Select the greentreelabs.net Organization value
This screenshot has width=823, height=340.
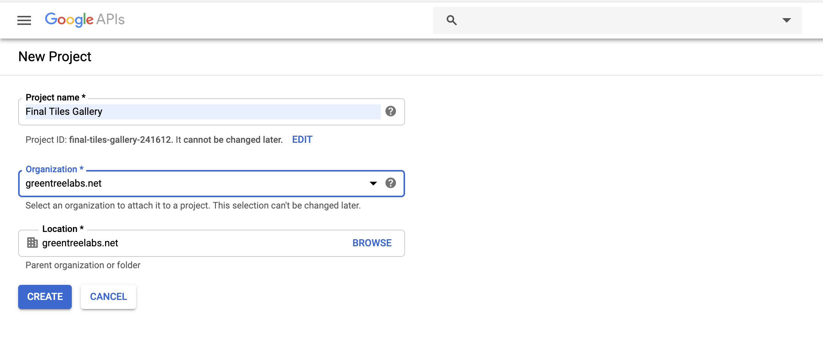63,184
